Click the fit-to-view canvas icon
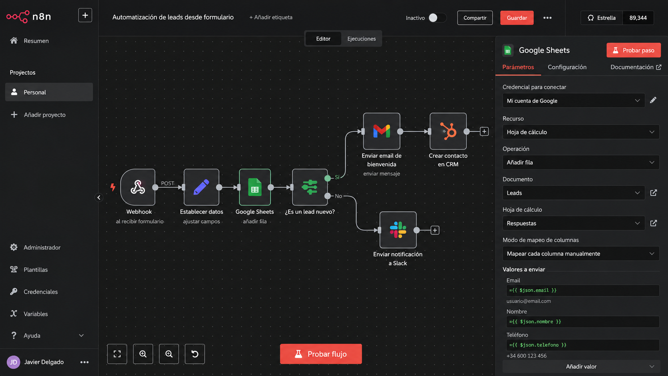The height and width of the screenshot is (376, 668). [117, 354]
